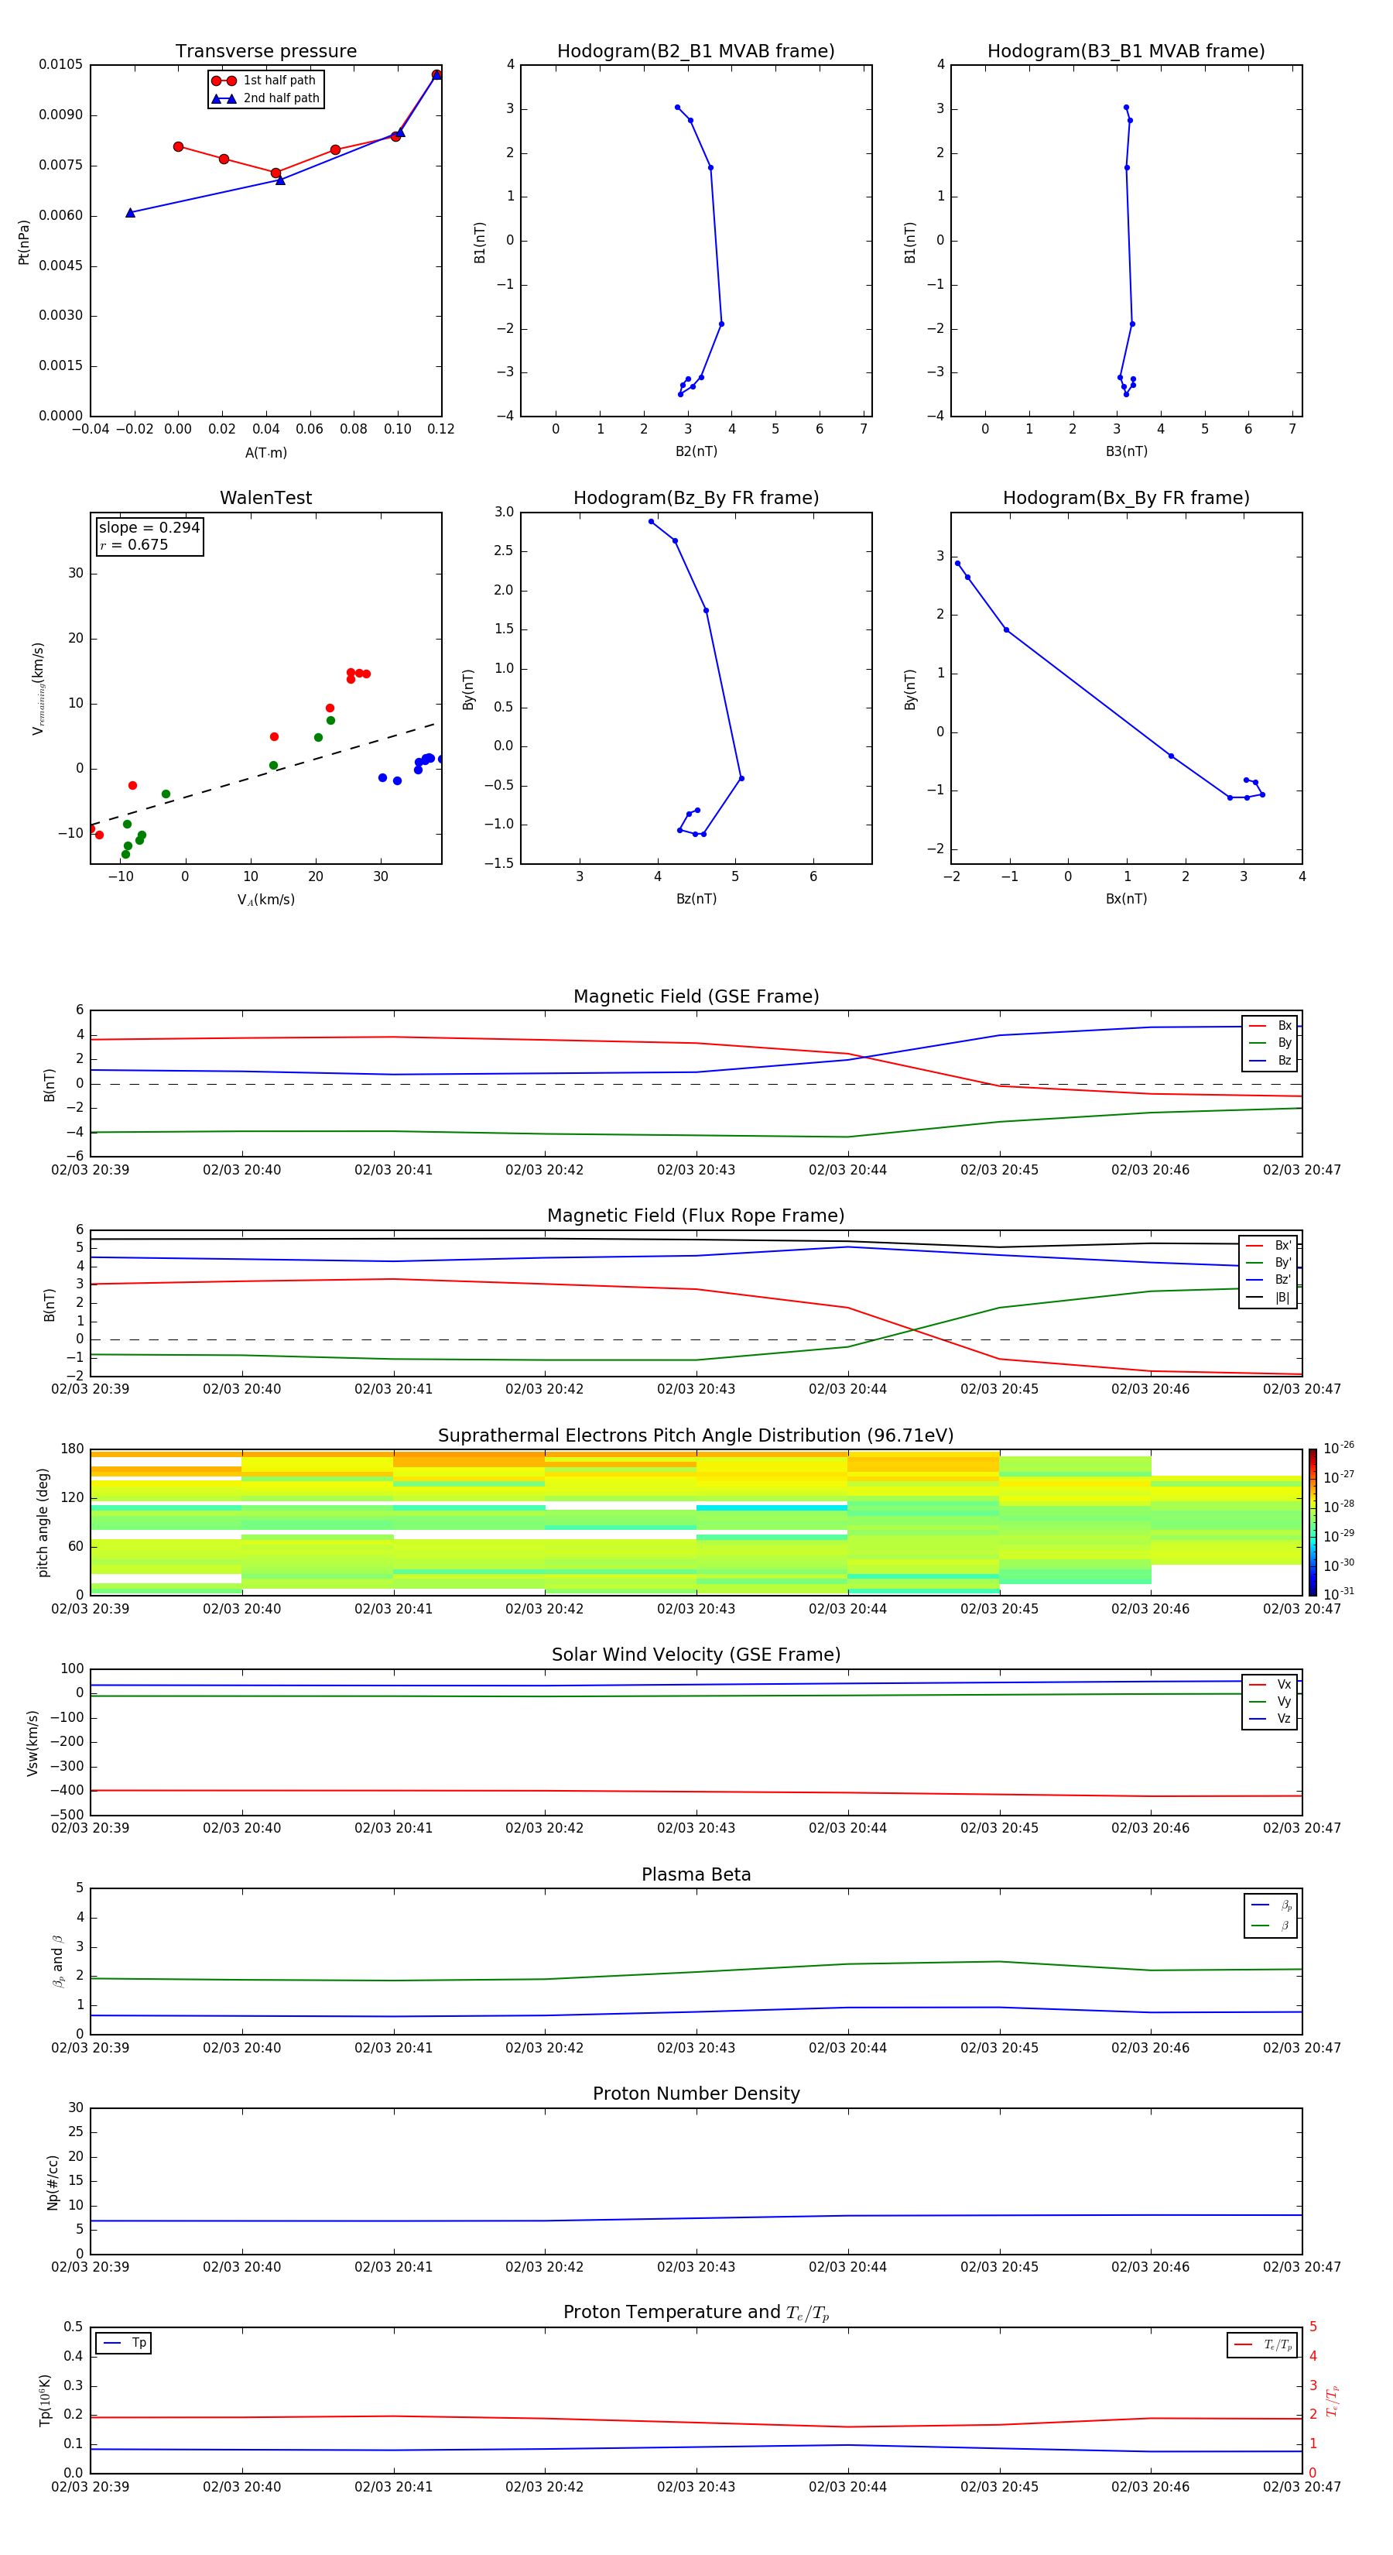Image resolution: width=1393 pixels, height=2555 pixels.
Task: Click the 'r = 0.675' annotation
Action: [x=134, y=544]
